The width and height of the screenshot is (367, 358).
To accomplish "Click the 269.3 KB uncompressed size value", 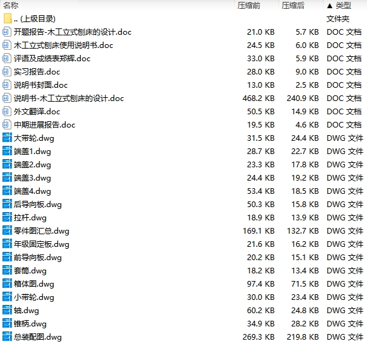I will [258, 337].
